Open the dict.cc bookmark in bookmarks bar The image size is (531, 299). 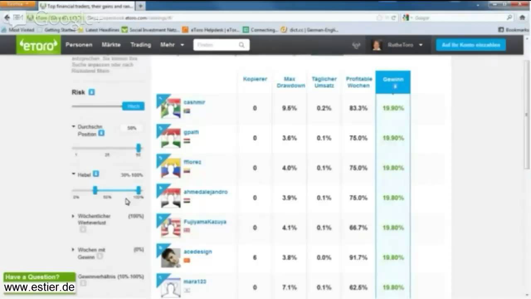(x=309, y=30)
